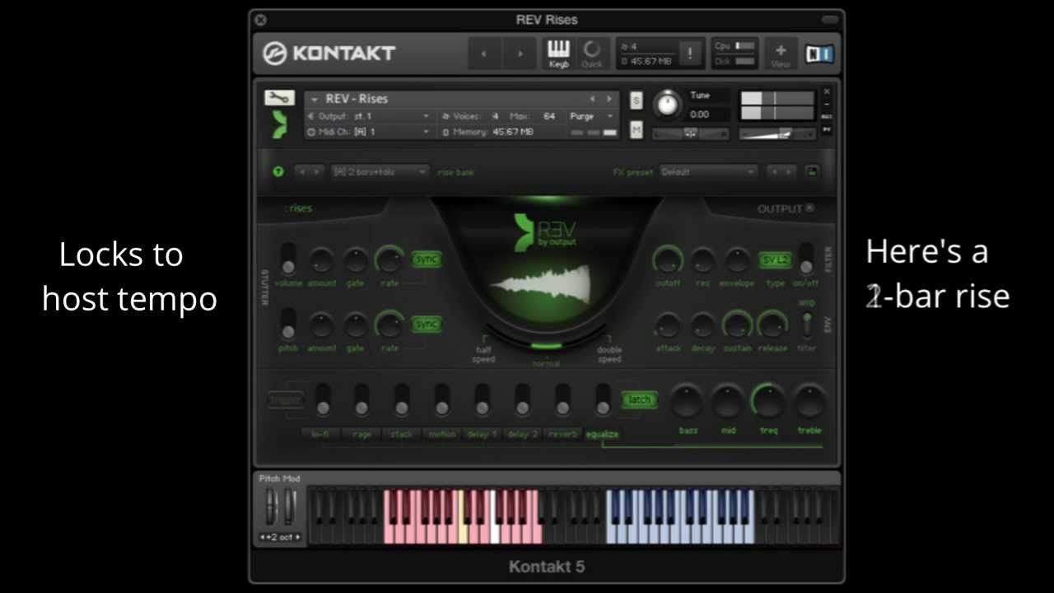Select next rise bank with right arrow

[x=316, y=172]
